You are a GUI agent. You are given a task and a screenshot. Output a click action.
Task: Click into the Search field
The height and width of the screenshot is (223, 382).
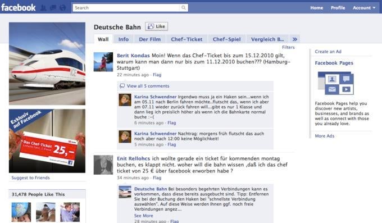tap(126, 8)
